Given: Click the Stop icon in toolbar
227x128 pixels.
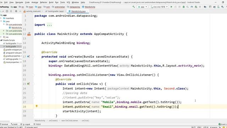Looking at the screenshot, I should 200,7.
